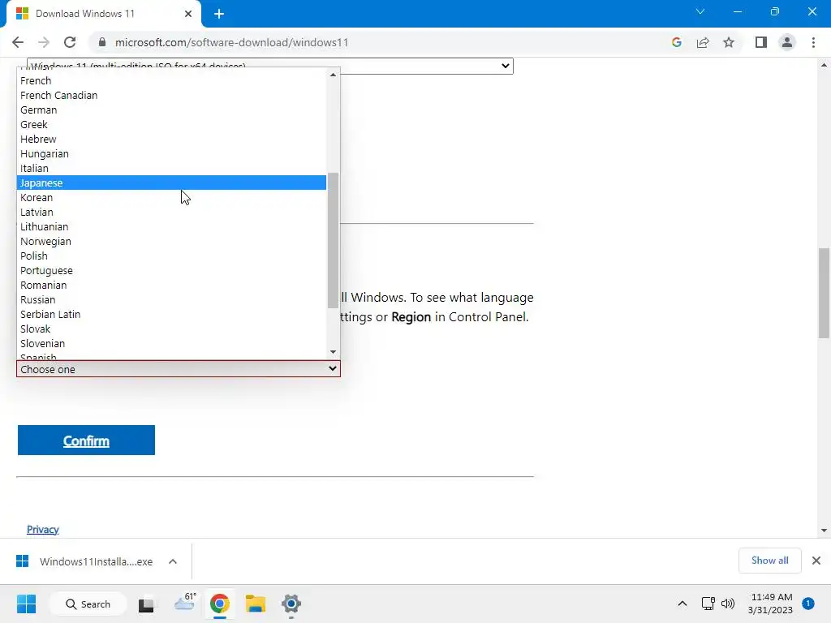This screenshot has height=623, width=831.
Task: Click the language list scroll-up arrow
Action: [333, 75]
